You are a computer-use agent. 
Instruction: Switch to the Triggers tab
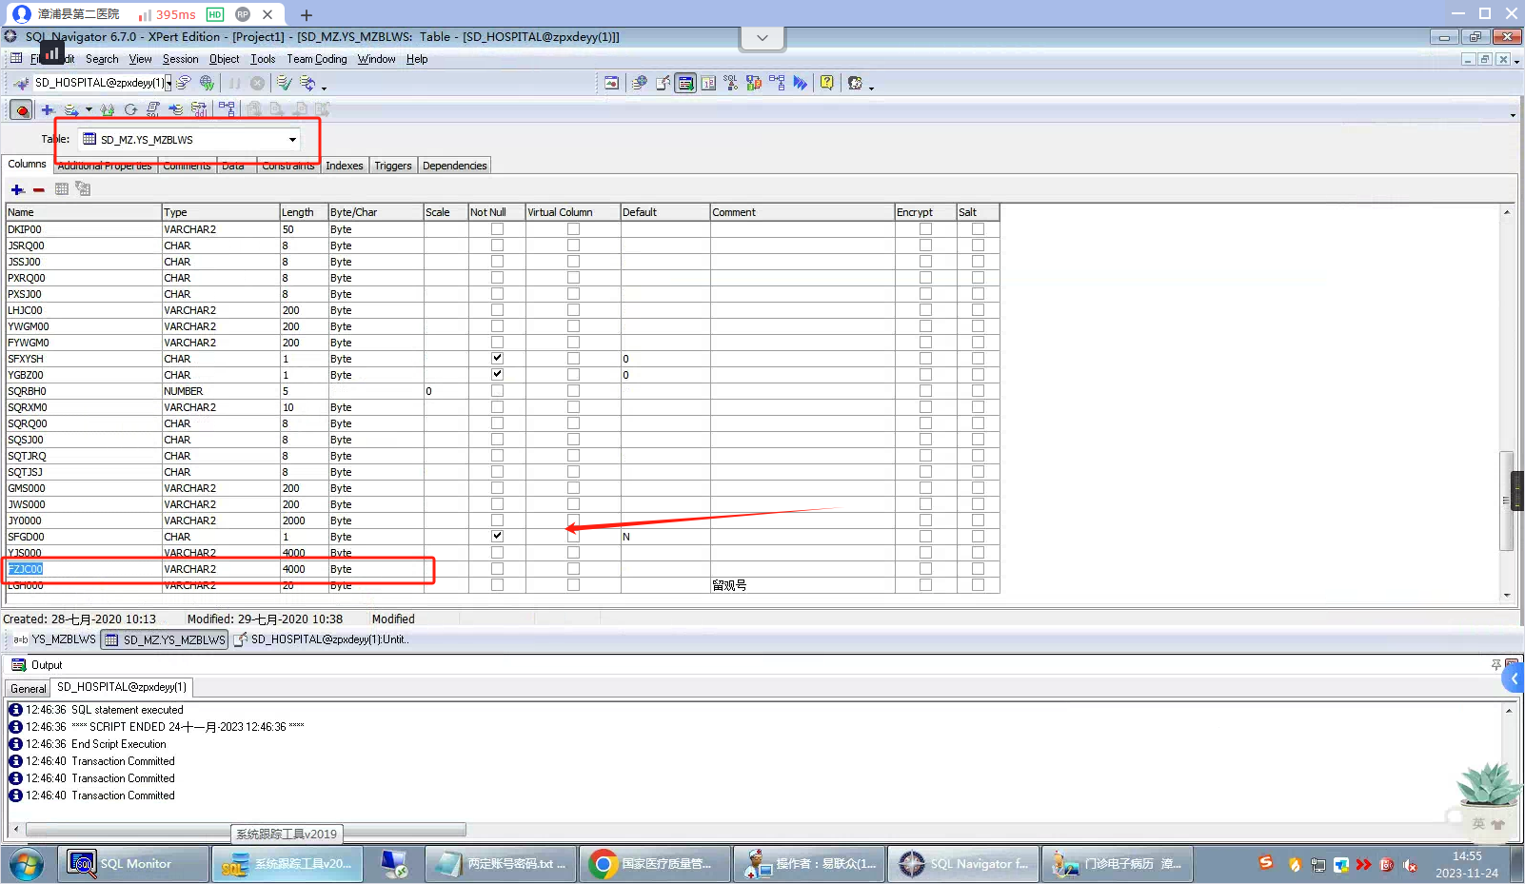tap(393, 166)
